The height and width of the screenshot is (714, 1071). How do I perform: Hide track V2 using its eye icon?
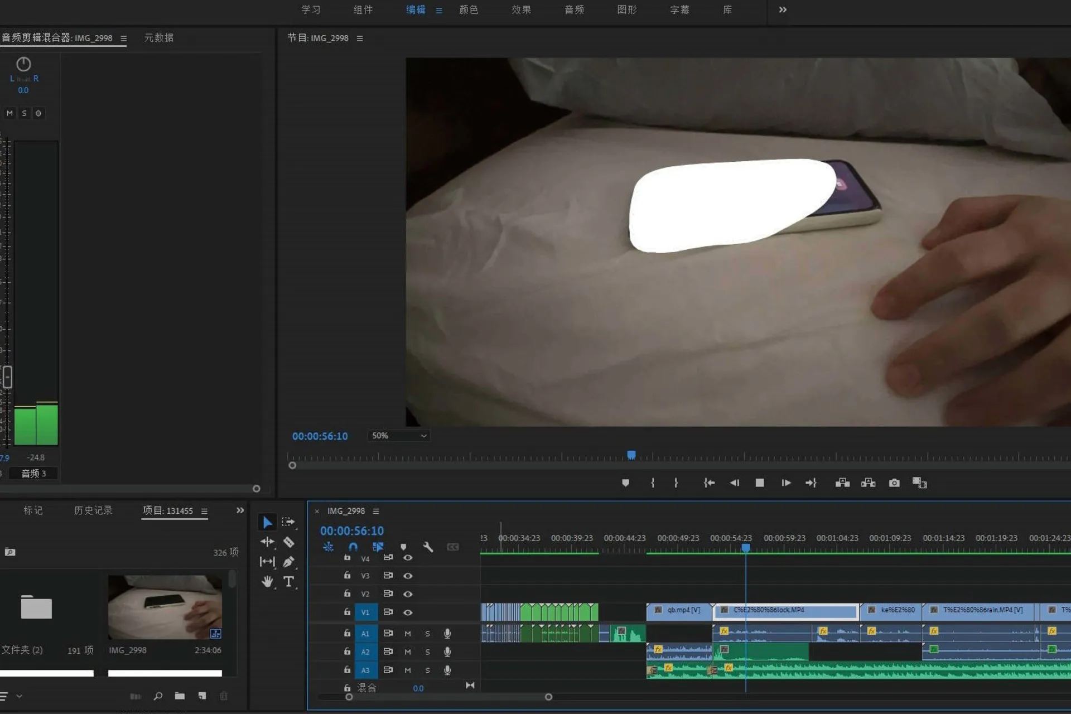point(408,594)
